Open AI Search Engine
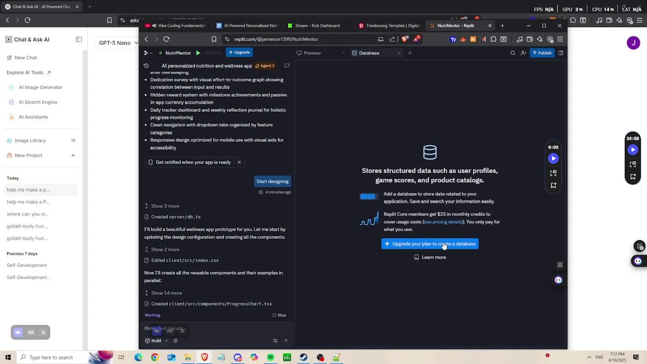 coord(33,102)
